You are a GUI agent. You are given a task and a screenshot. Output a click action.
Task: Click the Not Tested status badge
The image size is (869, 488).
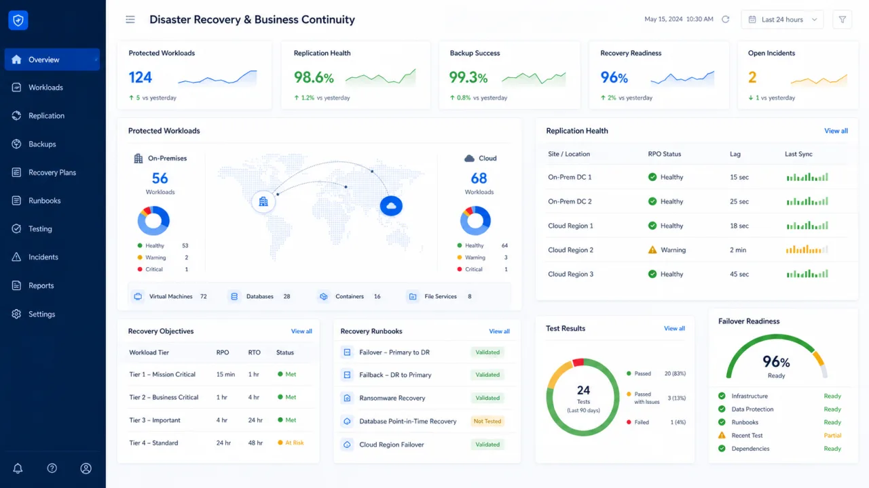click(487, 421)
